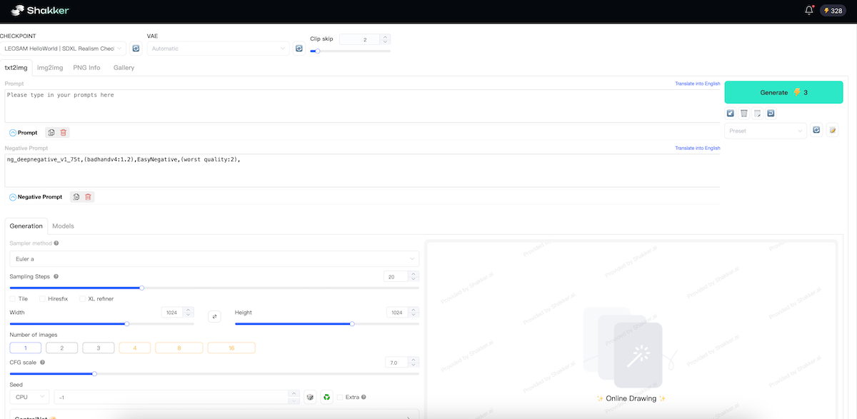Delete the prompt with the trash icon
Image resolution: width=857 pixels, height=419 pixels.
pyautogui.click(x=64, y=132)
